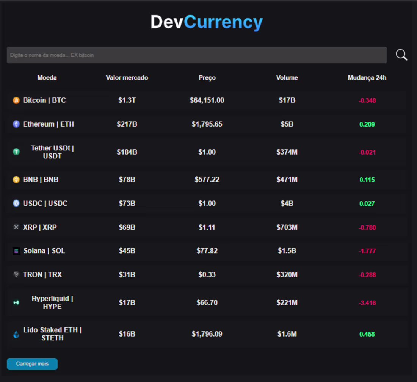Select Hyperliquid 24h change -3.416
The image size is (417, 382).
click(367, 303)
